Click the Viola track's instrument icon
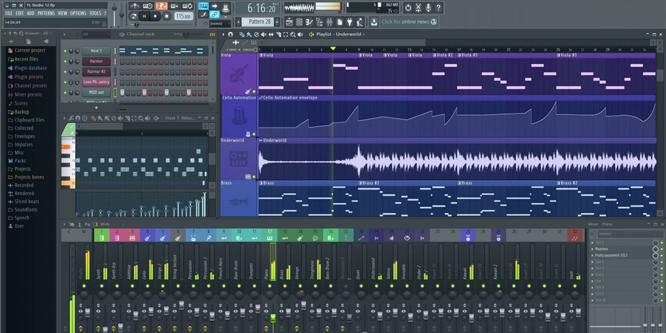 239,75
